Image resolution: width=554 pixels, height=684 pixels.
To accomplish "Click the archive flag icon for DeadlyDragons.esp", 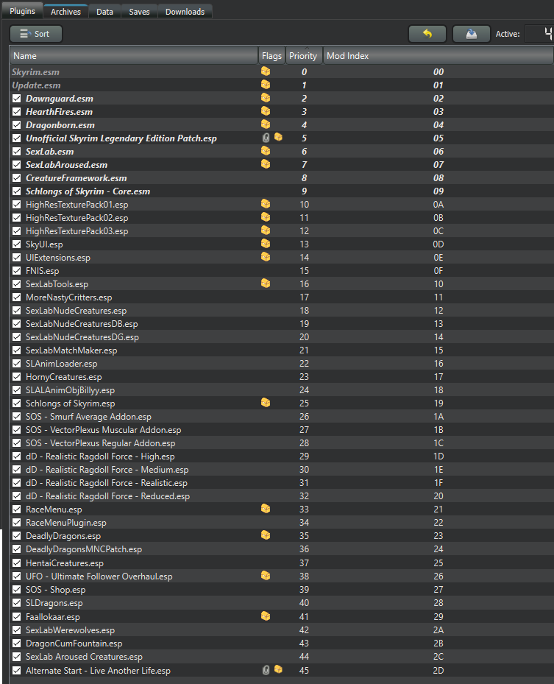I will pyautogui.click(x=266, y=535).
